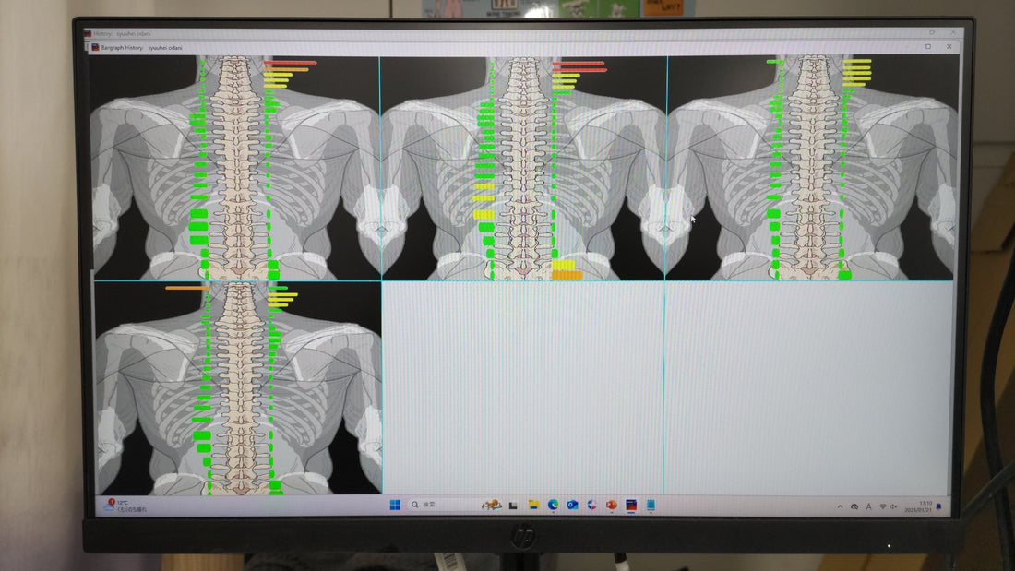This screenshot has width=1015, height=571.
Task: Open the notification bell in the tray
Action: click(939, 506)
